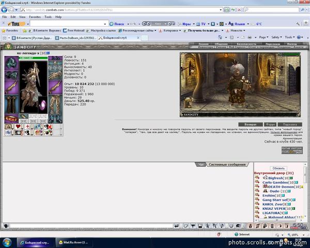Screen dimensions: 310x248
Task: Click player name KAROL Zver
Action: (272, 204)
